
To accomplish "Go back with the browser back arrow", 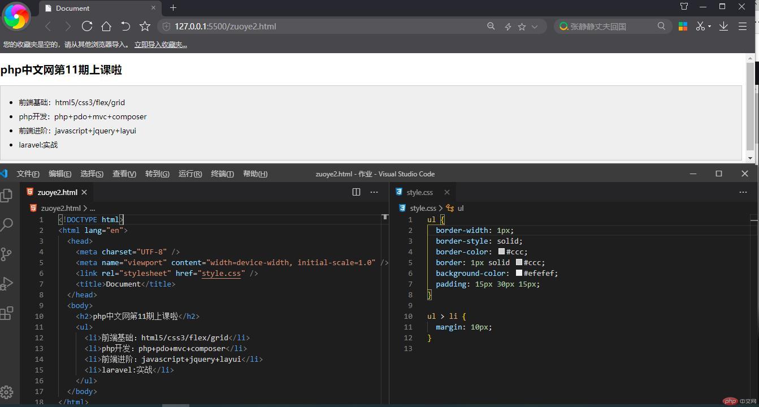I will point(49,27).
